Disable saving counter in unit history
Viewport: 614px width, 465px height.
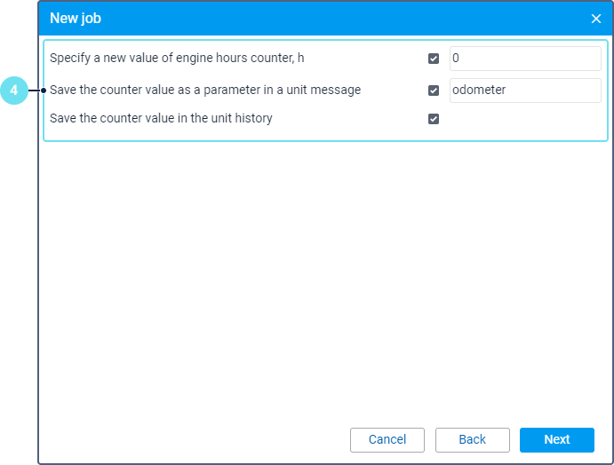434,119
